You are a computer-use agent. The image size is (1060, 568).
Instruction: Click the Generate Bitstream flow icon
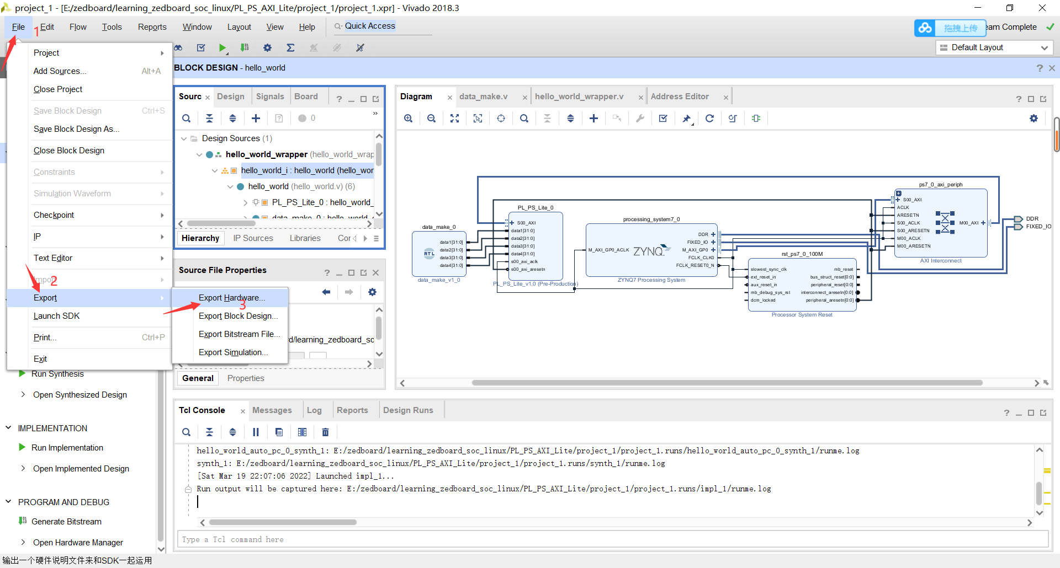tap(23, 521)
